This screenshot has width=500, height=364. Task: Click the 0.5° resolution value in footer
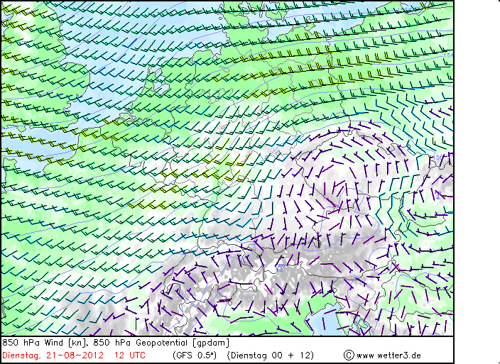point(205,355)
